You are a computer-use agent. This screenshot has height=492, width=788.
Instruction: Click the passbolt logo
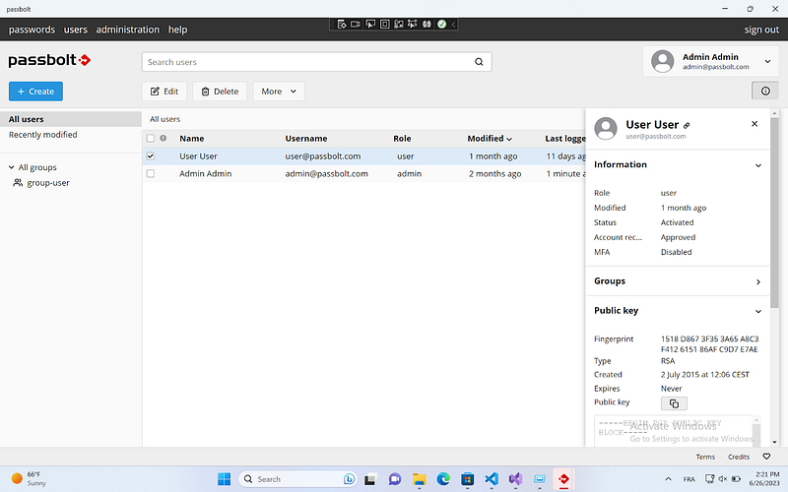49,60
